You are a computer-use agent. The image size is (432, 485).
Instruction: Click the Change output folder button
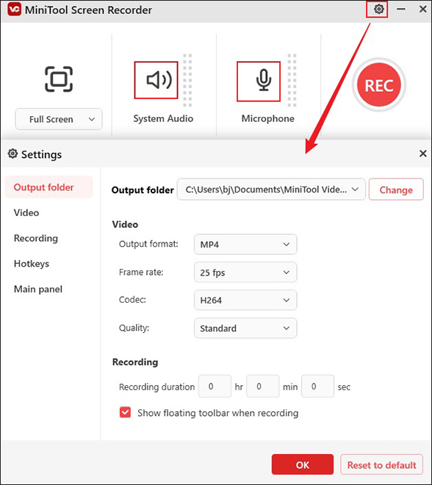click(x=396, y=190)
